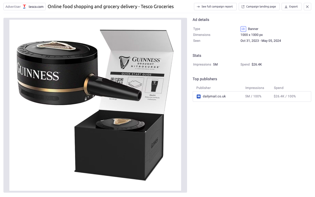This screenshot has width=315, height=197.
Task: Click the Spend column header in Top publishers
Action: tap(278, 88)
